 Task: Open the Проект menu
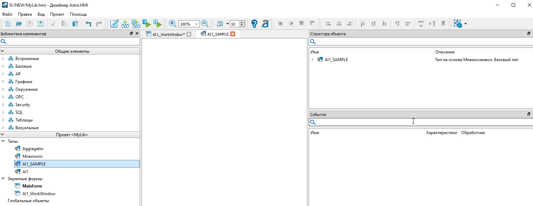57,14
